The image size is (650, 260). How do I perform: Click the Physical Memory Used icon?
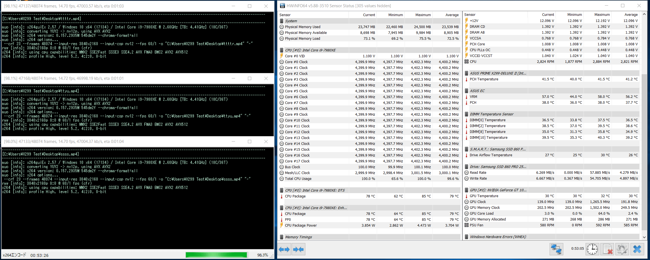tap(282, 27)
